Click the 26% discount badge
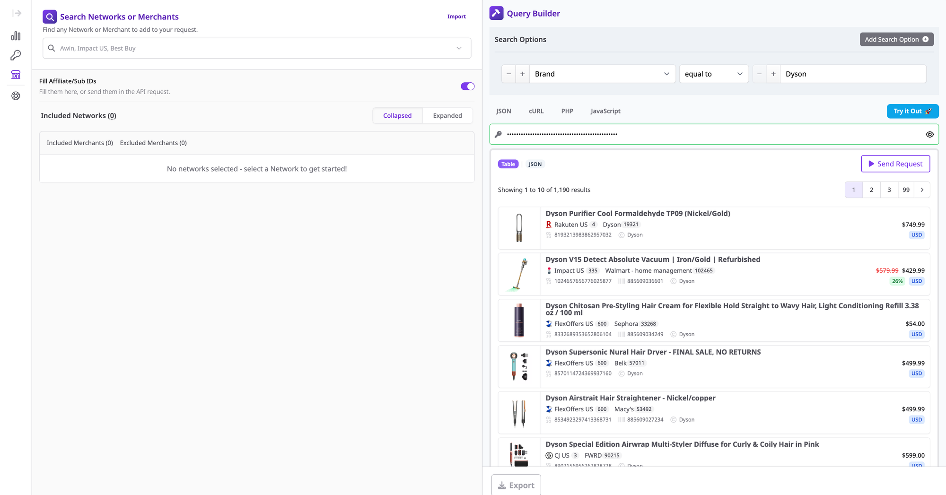This screenshot has width=946, height=495. [x=897, y=281]
